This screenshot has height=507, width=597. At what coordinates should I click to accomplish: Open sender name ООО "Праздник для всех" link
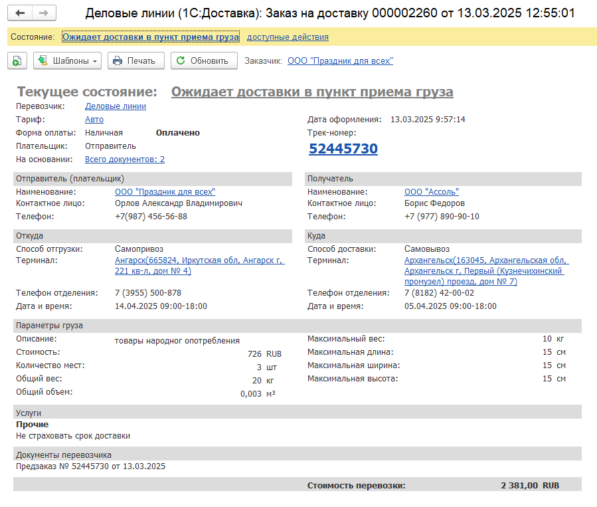pyautogui.click(x=165, y=192)
